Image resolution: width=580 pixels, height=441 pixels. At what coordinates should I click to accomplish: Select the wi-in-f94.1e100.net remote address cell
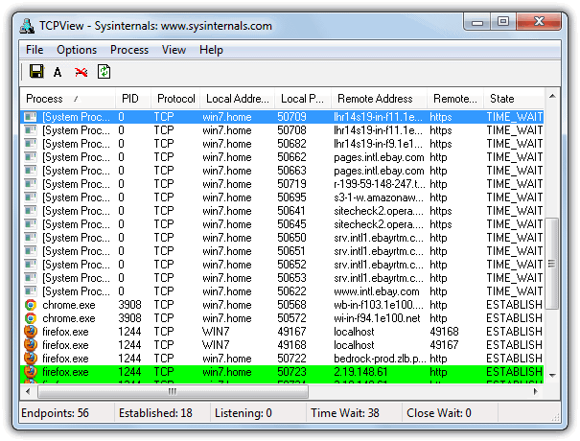click(379, 318)
